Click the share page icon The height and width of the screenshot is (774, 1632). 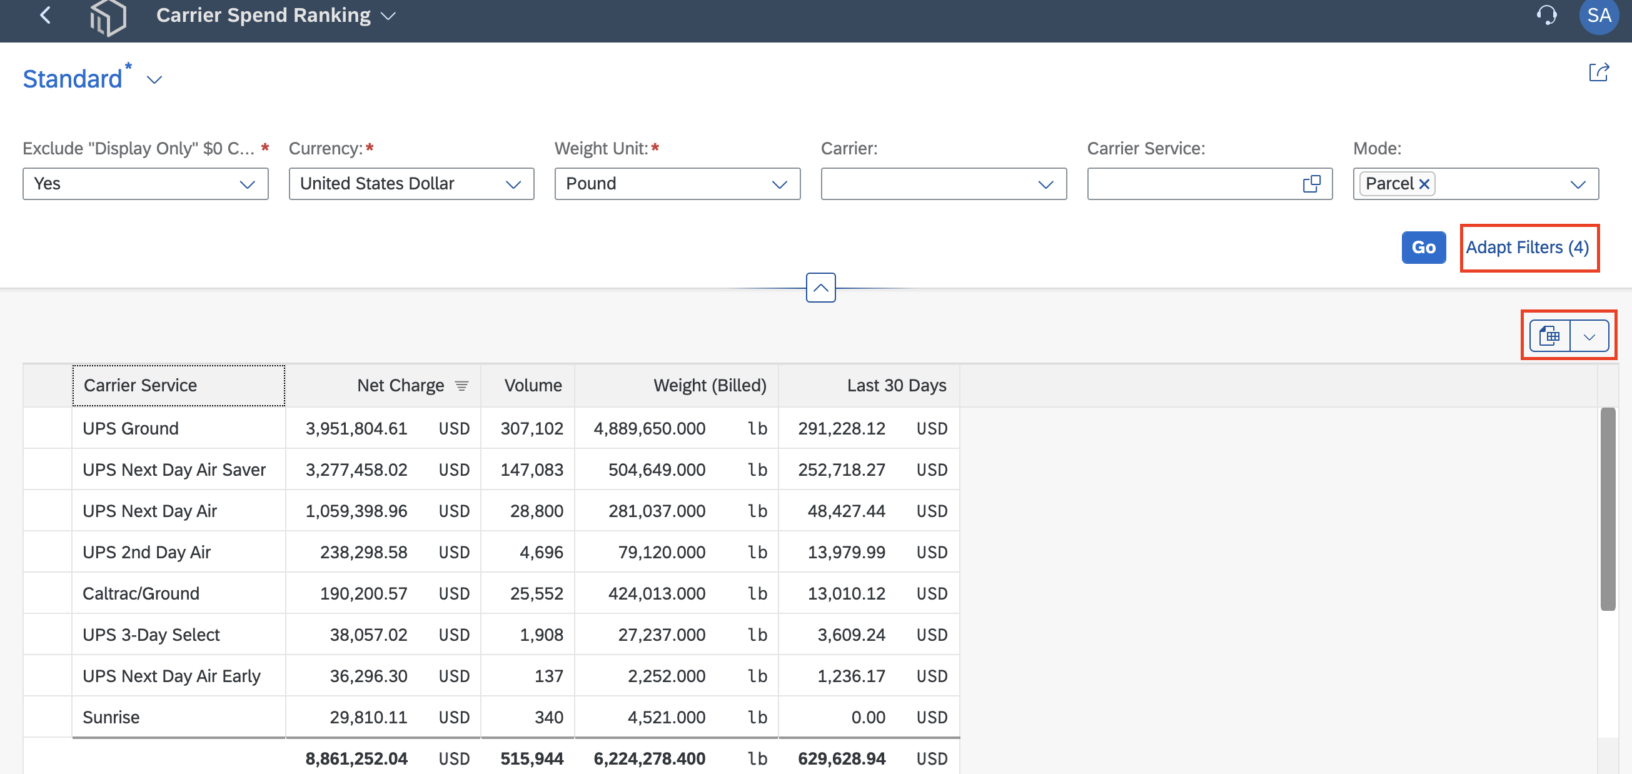(x=1598, y=72)
